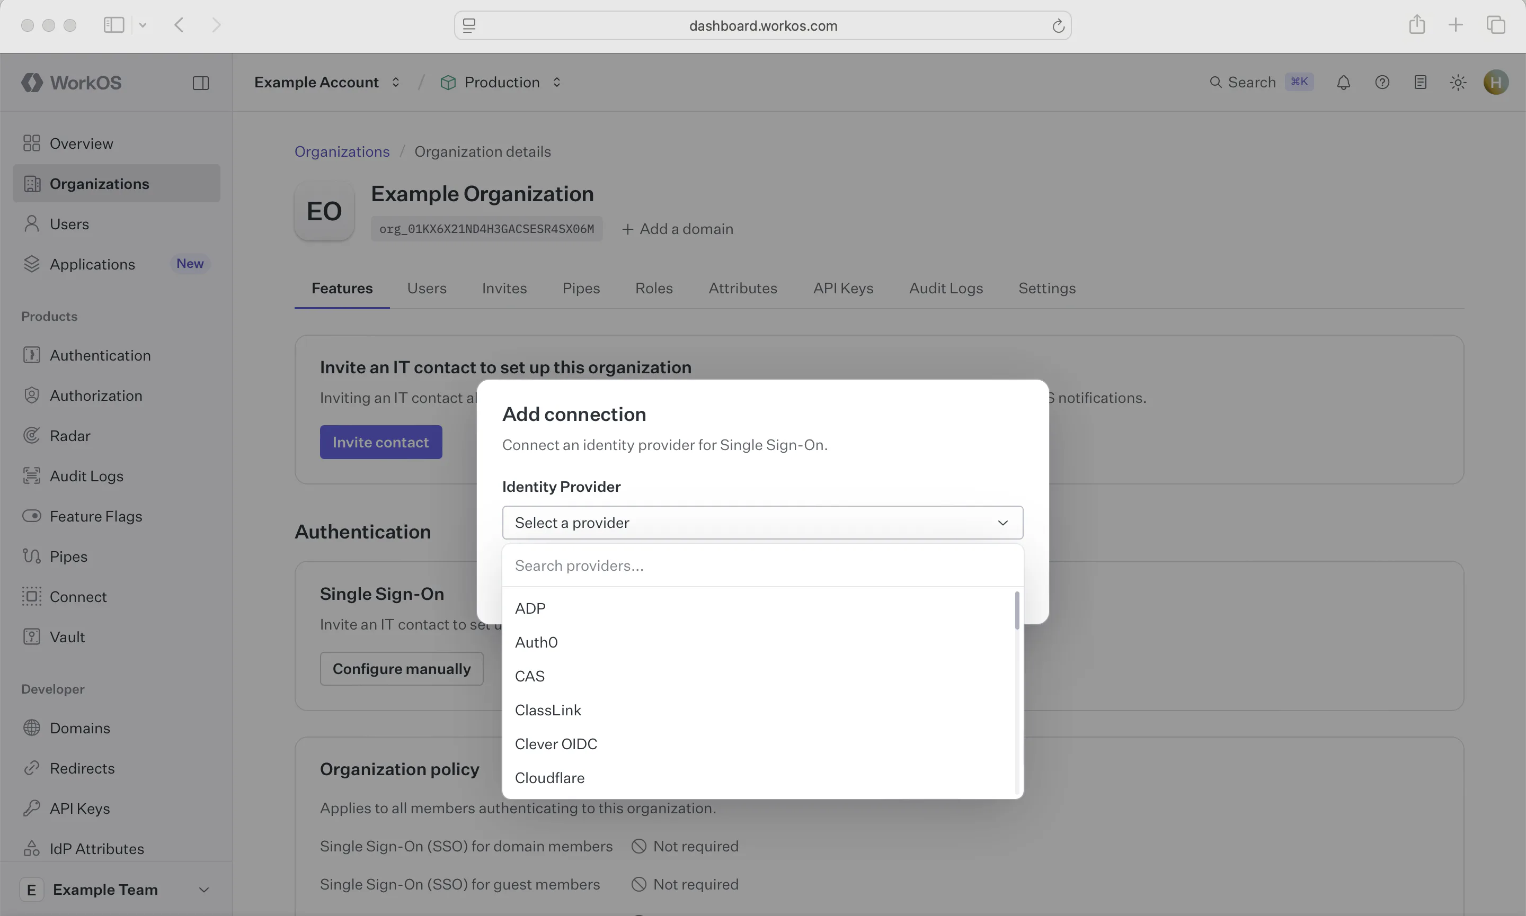The width and height of the screenshot is (1526, 916).
Task: Open Applications in the sidebar
Action: (116, 264)
